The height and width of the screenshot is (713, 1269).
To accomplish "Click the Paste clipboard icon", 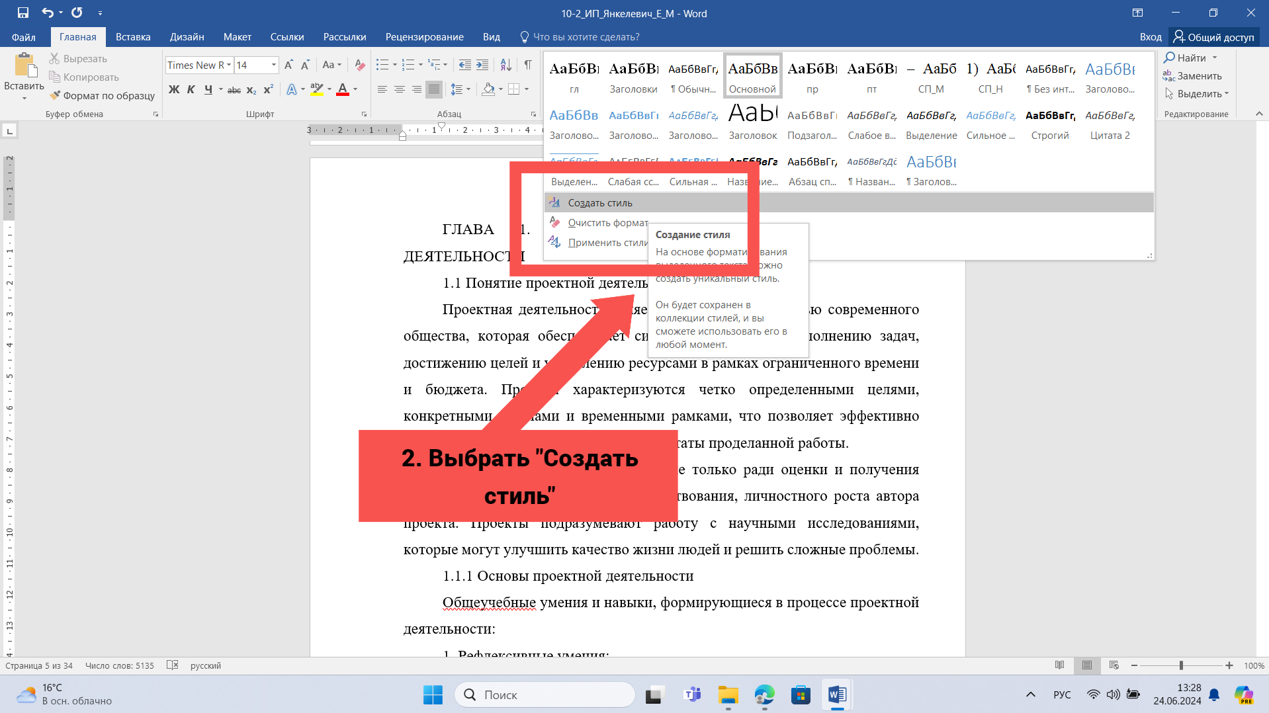I will pyautogui.click(x=24, y=65).
